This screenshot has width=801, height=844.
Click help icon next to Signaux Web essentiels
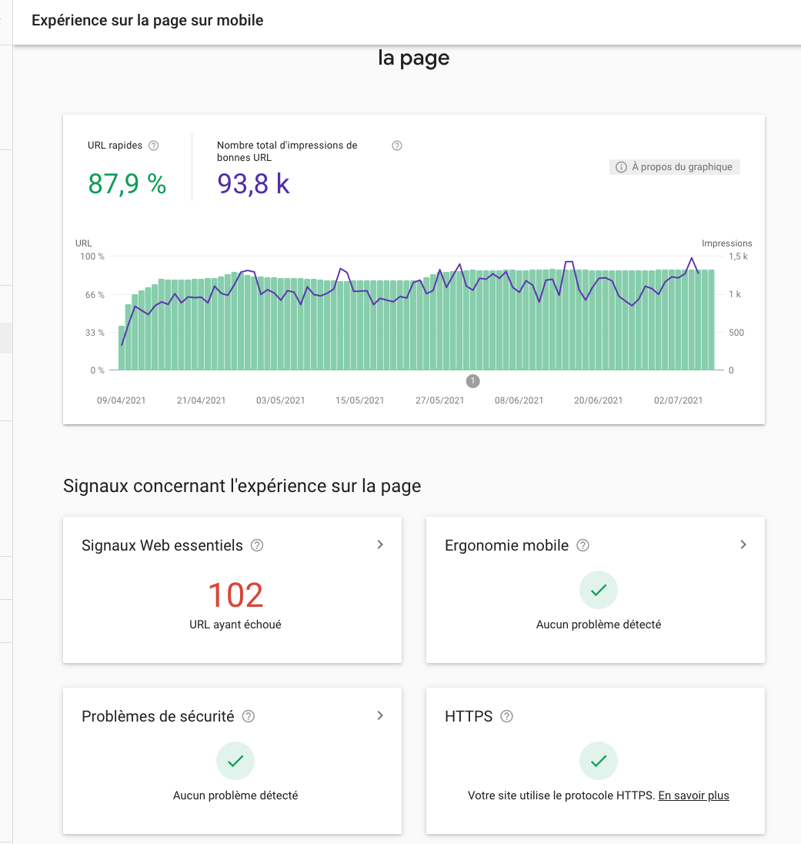258,545
